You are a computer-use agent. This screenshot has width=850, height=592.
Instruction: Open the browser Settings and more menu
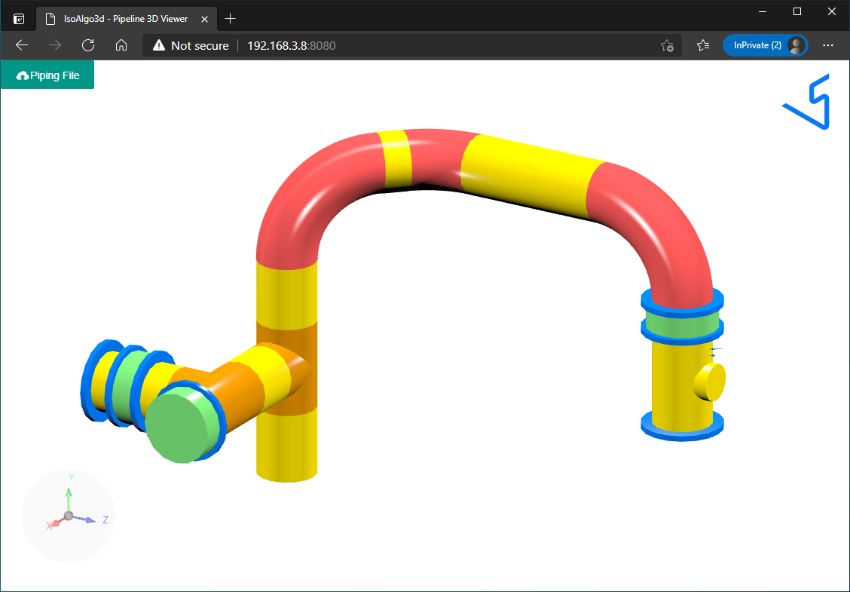828,45
